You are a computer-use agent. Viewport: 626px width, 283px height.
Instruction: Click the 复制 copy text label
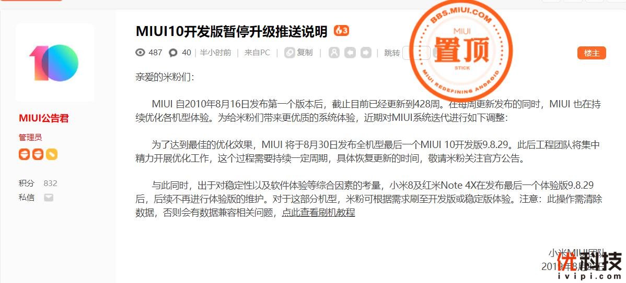tap(305, 53)
